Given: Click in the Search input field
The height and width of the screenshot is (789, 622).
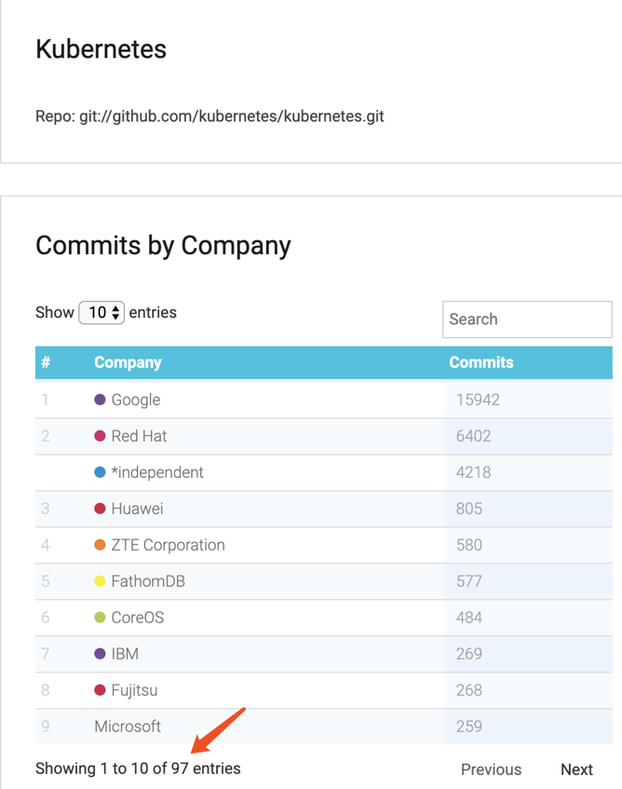Looking at the screenshot, I should pos(526,320).
